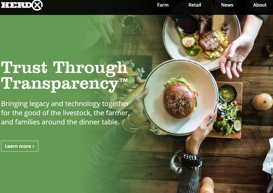
Task: Open the News section
Action: (x=227, y=5)
